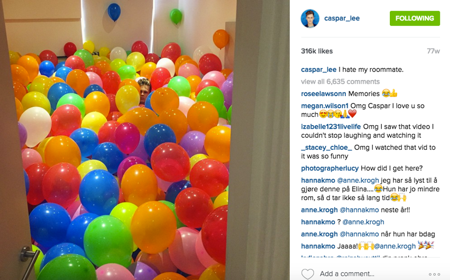Click in the Add a comment field

coord(347,274)
